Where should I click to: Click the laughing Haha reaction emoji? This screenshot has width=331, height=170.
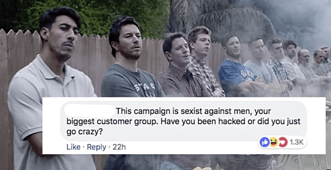(274, 142)
